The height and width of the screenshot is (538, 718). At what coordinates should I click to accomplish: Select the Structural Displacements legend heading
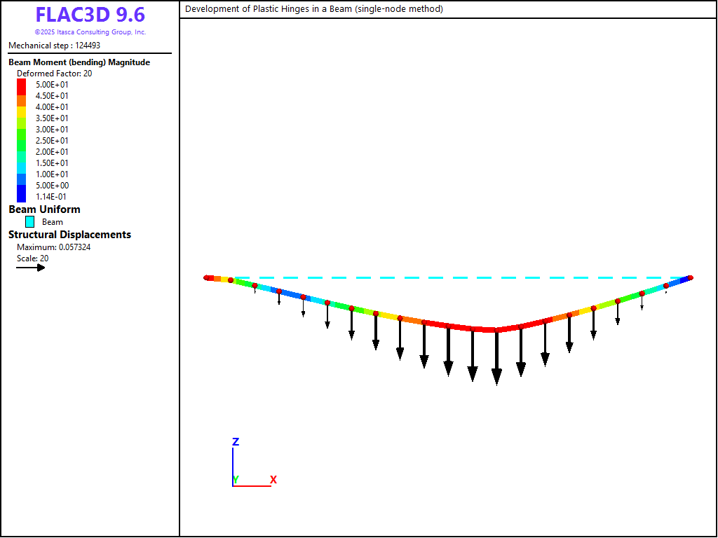[x=69, y=235]
